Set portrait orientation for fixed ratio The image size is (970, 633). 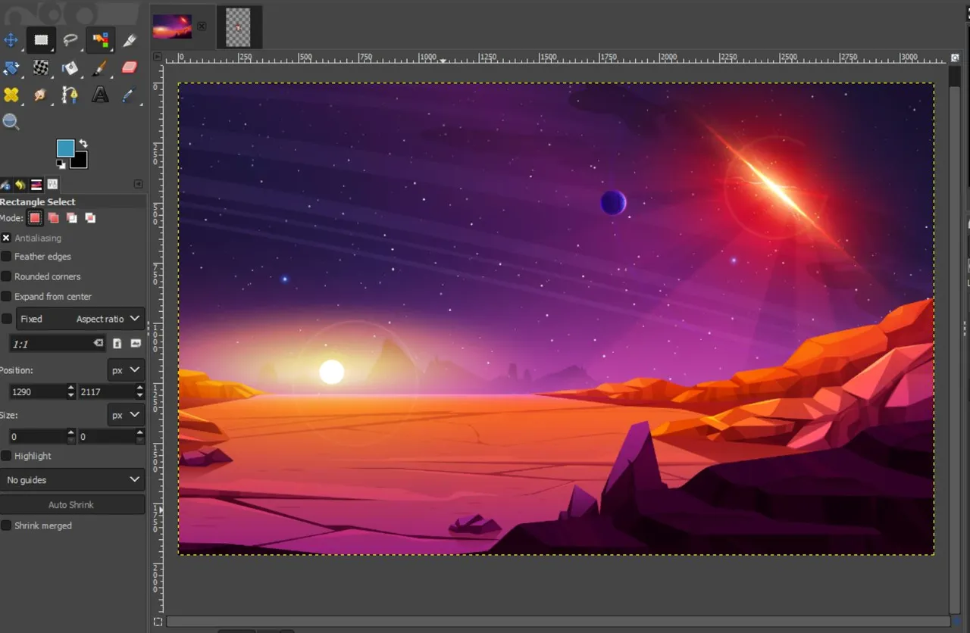point(117,343)
